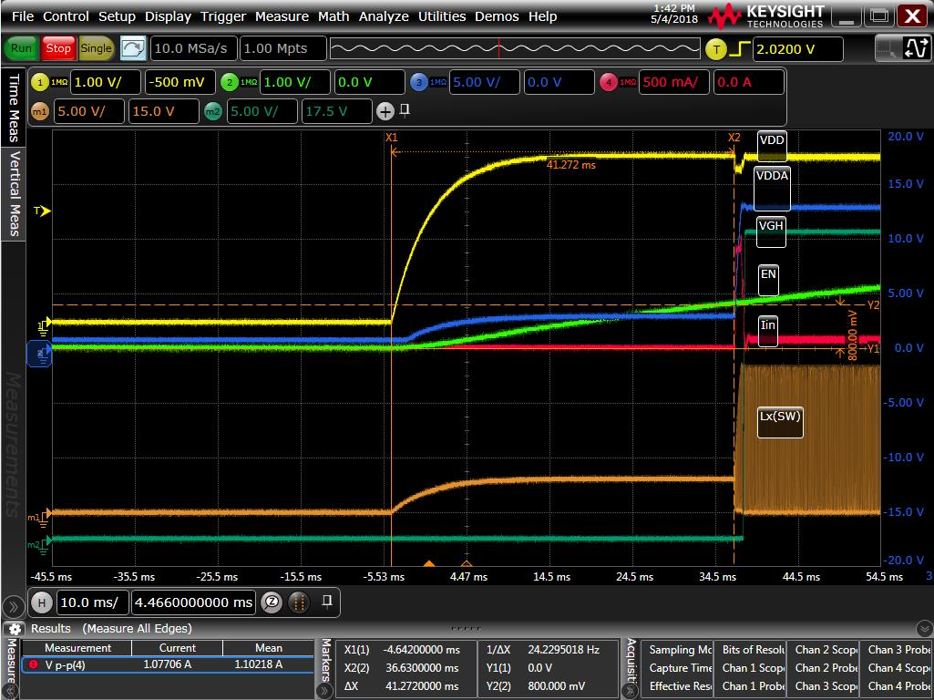Screen dimensions: 934x700
Task: Click channel 1 offset -500 mV field
Action: pos(180,82)
